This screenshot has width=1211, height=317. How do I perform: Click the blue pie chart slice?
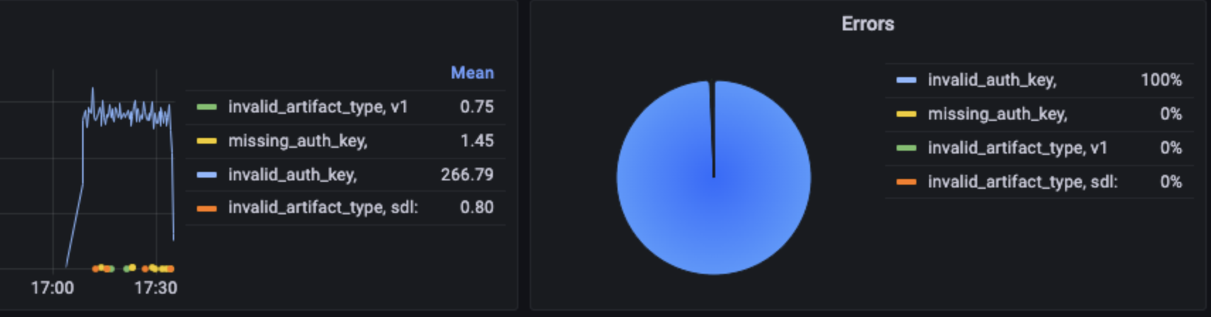click(x=714, y=205)
